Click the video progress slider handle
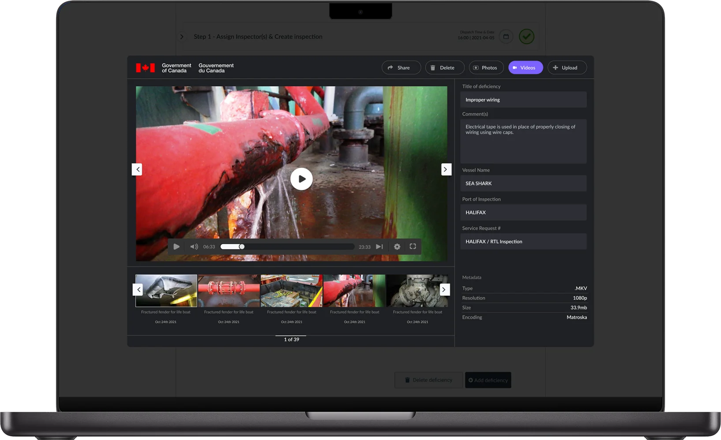Viewport: 721px width, 440px height. pyautogui.click(x=242, y=246)
